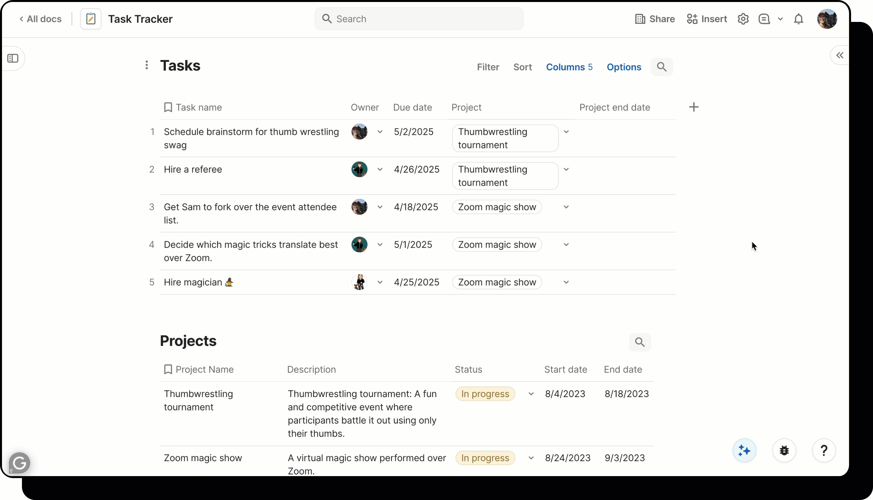This screenshot has height=500, width=873.
Task: Expand project dropdown for Hire magician row
Action: tap(566, 282)
